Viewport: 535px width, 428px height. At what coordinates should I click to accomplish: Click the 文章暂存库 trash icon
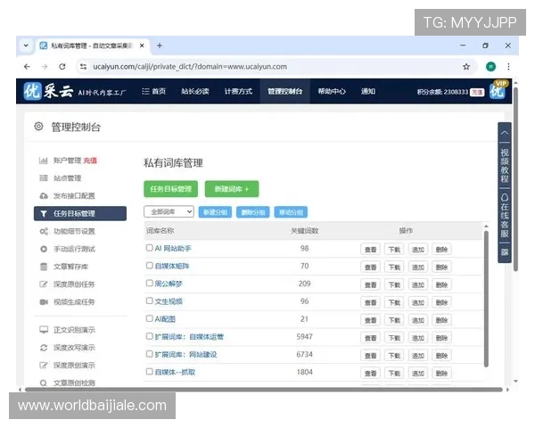[x=43, y=266]
